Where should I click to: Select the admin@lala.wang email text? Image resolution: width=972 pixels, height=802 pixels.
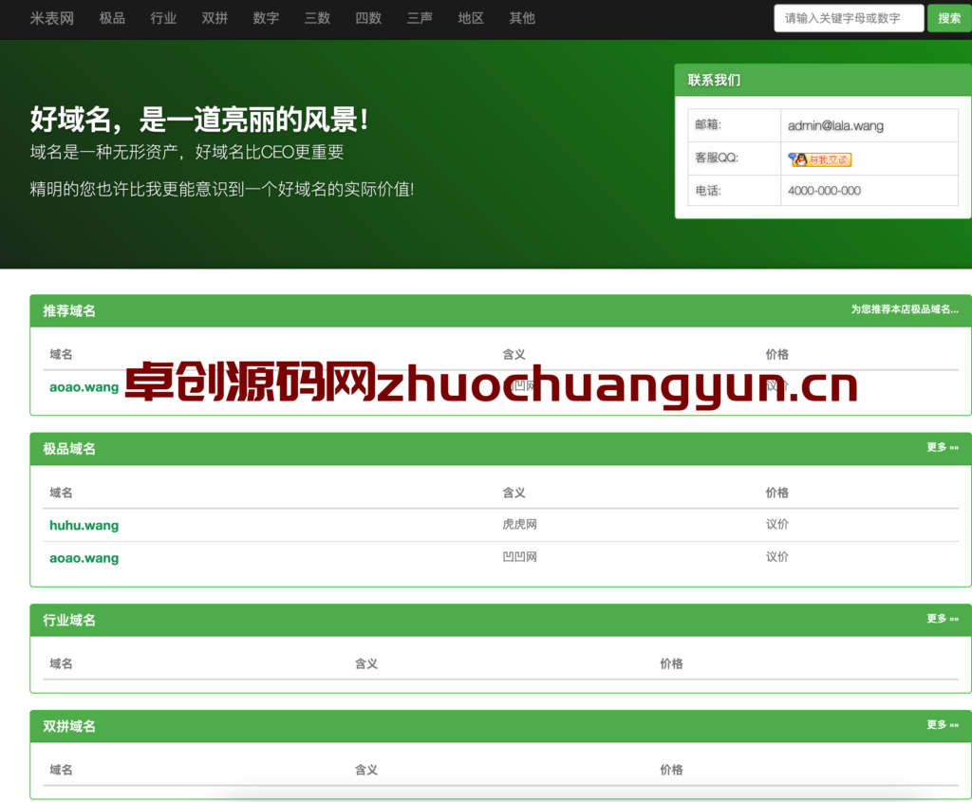835,126
